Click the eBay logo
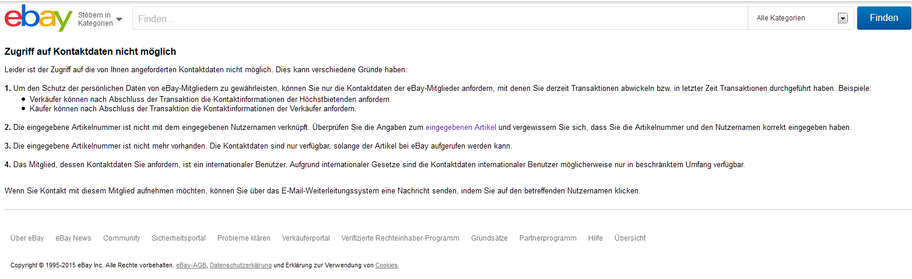The height and width of the screenshot is (279, 912). [x=38, y=18]
